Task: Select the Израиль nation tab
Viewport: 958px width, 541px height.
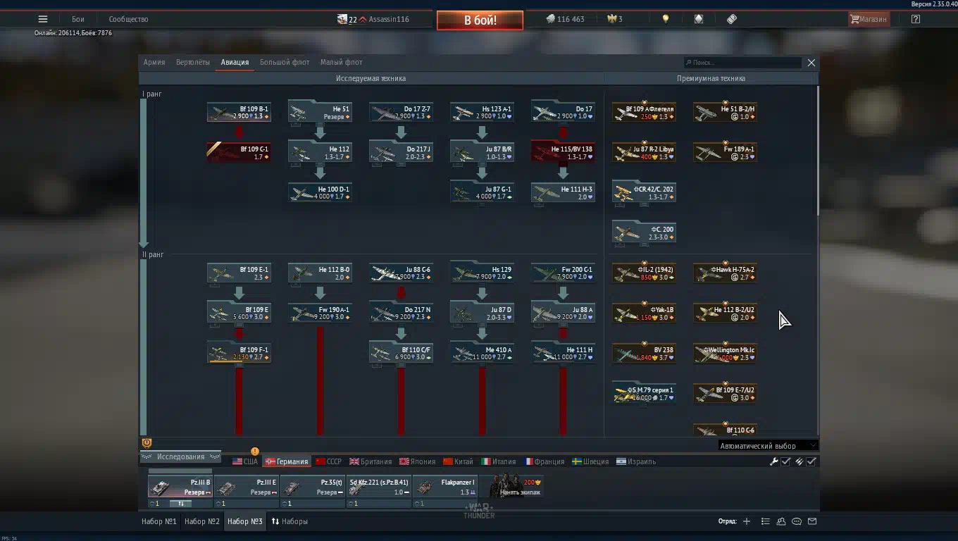Action: click(x=636, y=461)
